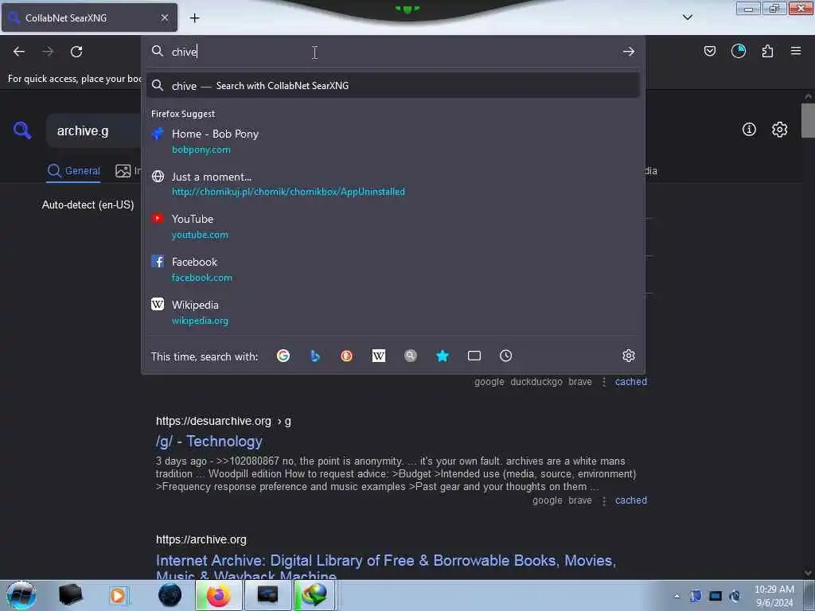Open a new tab with plus button

(x=194, y=18)
